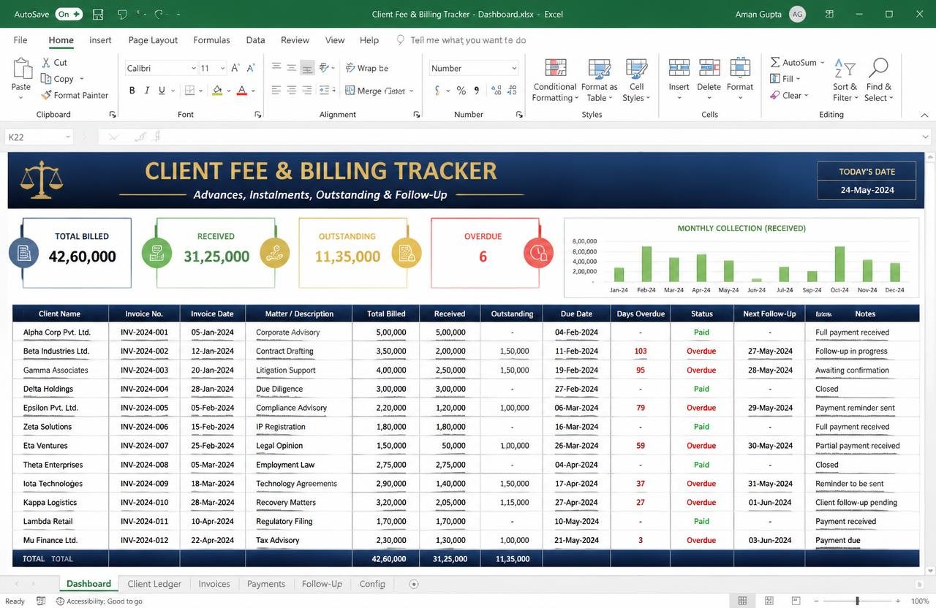Screen dimensions: 936x608
Task: Click the 100% zoom level
Action: pos(920,601)
